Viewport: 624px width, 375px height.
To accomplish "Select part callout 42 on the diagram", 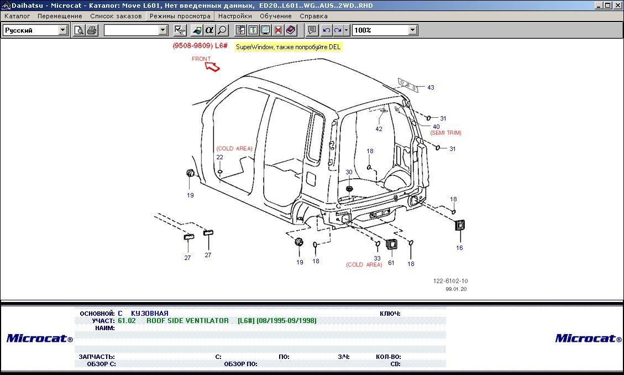I will (x=379, y=129).
